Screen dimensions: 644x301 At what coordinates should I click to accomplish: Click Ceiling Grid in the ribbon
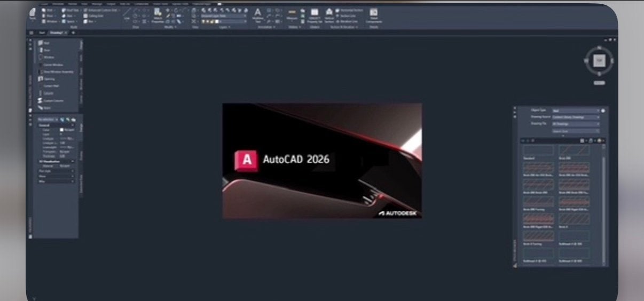click(93, 15)
